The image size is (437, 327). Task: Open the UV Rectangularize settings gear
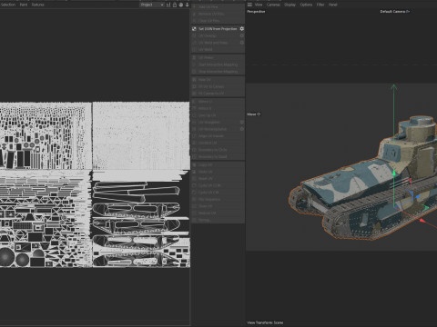point(242,129)
